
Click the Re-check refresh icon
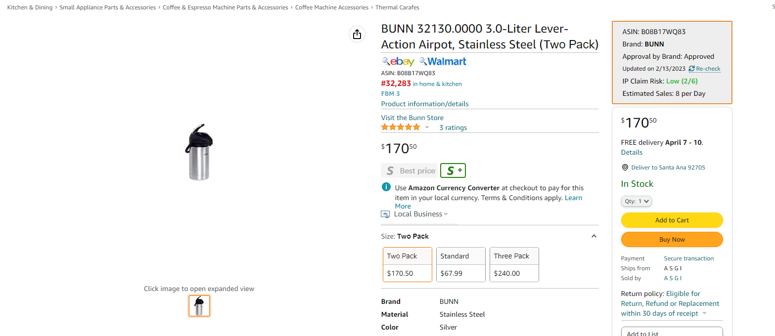coord(691,69)
